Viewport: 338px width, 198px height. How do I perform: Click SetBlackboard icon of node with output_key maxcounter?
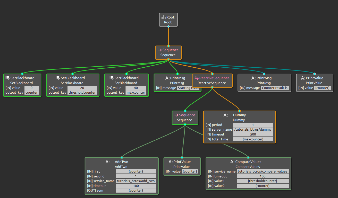tap(112, 78)
